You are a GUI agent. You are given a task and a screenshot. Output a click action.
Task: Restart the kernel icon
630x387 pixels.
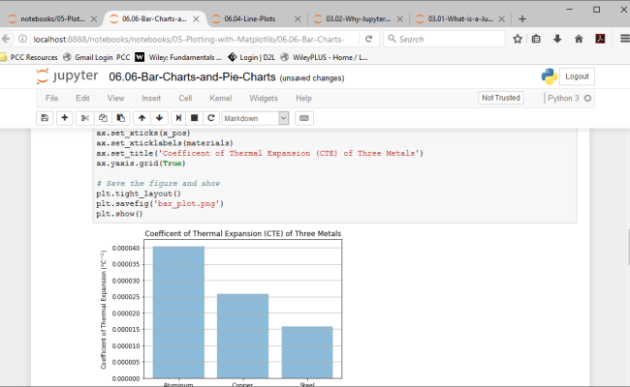coord(211,118)
